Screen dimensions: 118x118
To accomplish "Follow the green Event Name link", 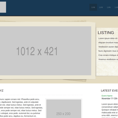I will click(x=107, y=96).
